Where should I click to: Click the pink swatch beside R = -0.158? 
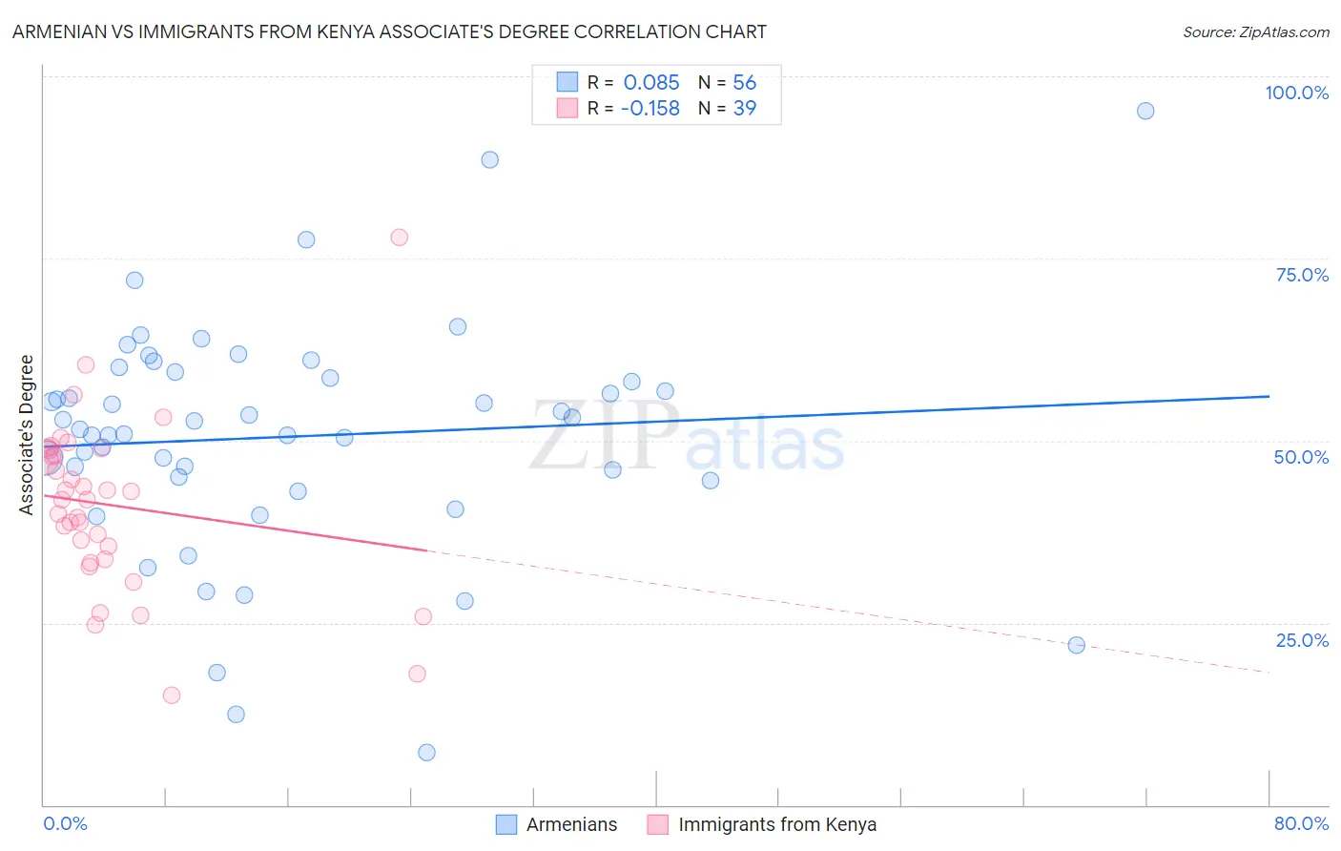[x=567, y=108]
